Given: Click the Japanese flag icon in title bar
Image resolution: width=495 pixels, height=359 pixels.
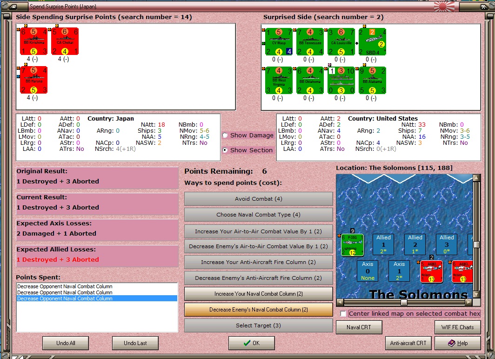Looking at the screenshot, I should point(444,7).
